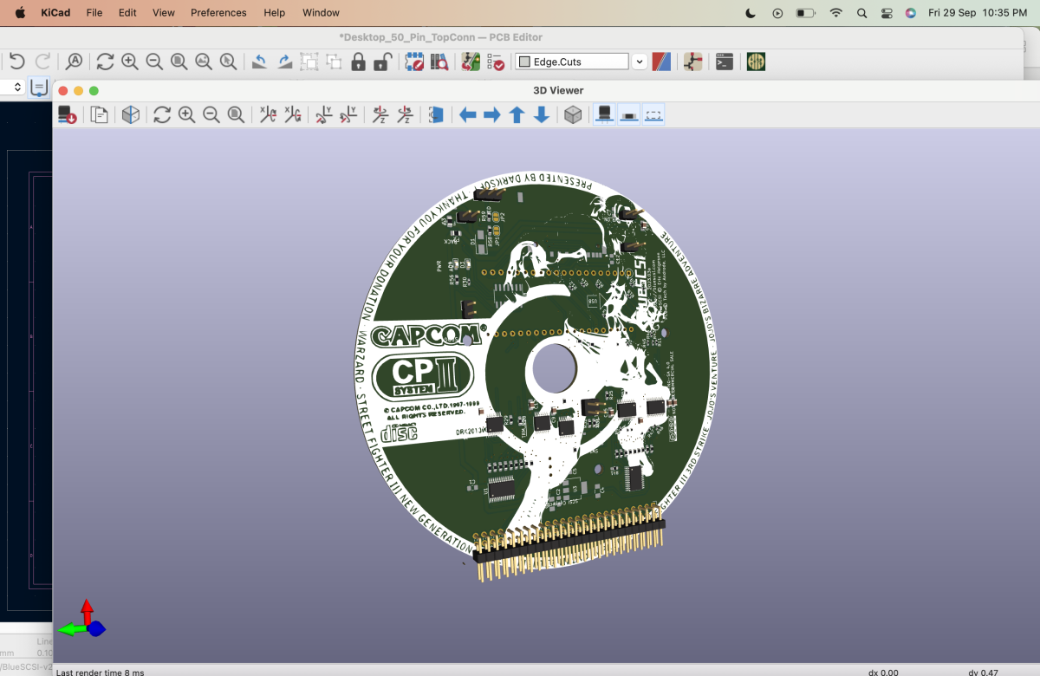This screenshot has width=1040, height=676.
Task: Rotate board counterclockwise around Y axis
Action: [348, 114]
